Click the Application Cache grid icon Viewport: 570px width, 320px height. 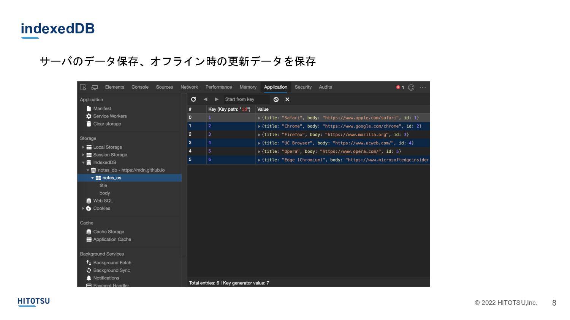click(89, 240)
